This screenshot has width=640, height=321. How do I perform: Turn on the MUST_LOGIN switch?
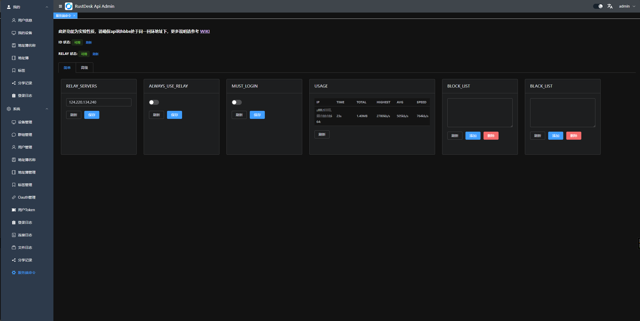(x=236, y=102)
